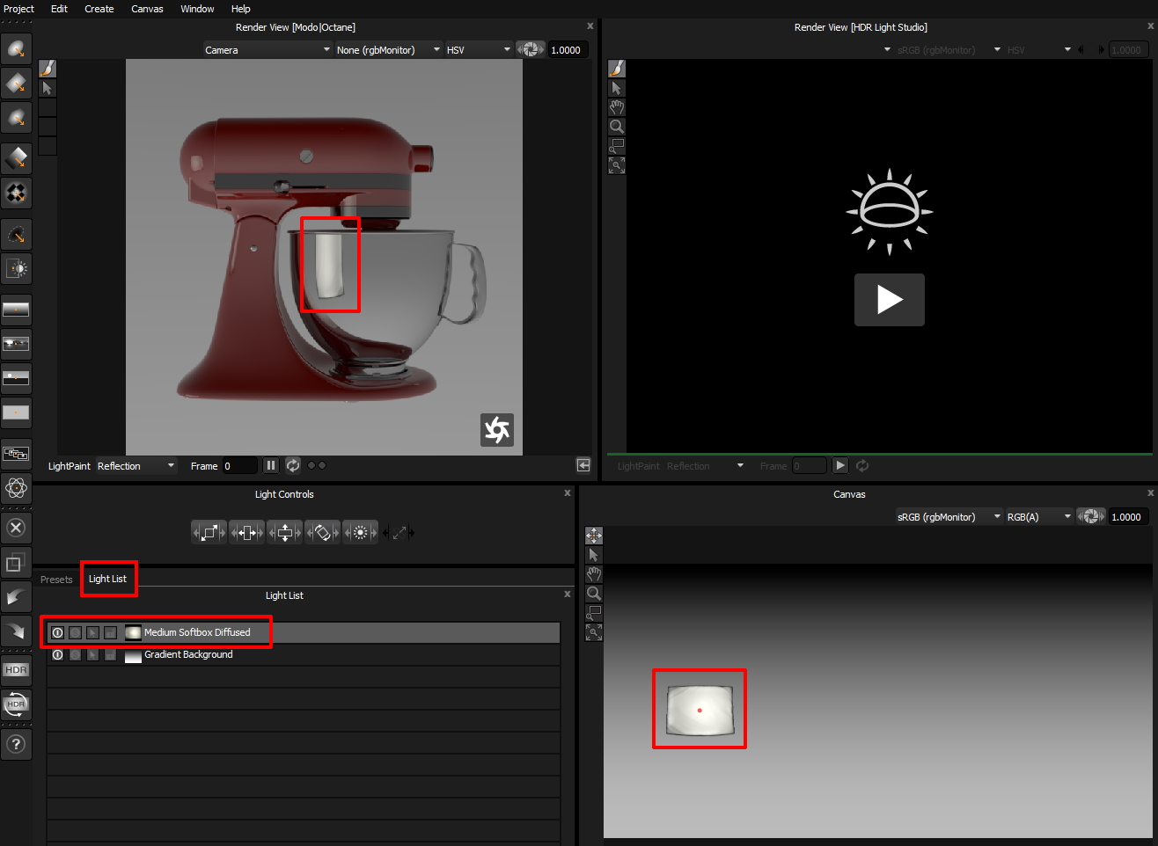Toggle lock on Medium Softbox Diffused
The width and height of the screenshot is (1158, 846).
tap(110, 632)
